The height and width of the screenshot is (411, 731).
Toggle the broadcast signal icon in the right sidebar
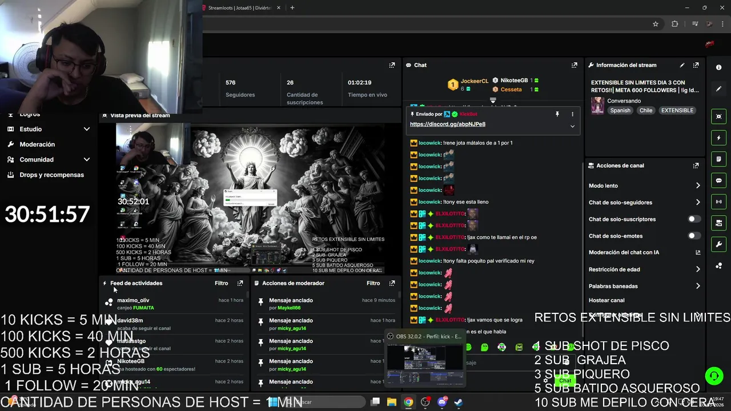coord(718,202)
